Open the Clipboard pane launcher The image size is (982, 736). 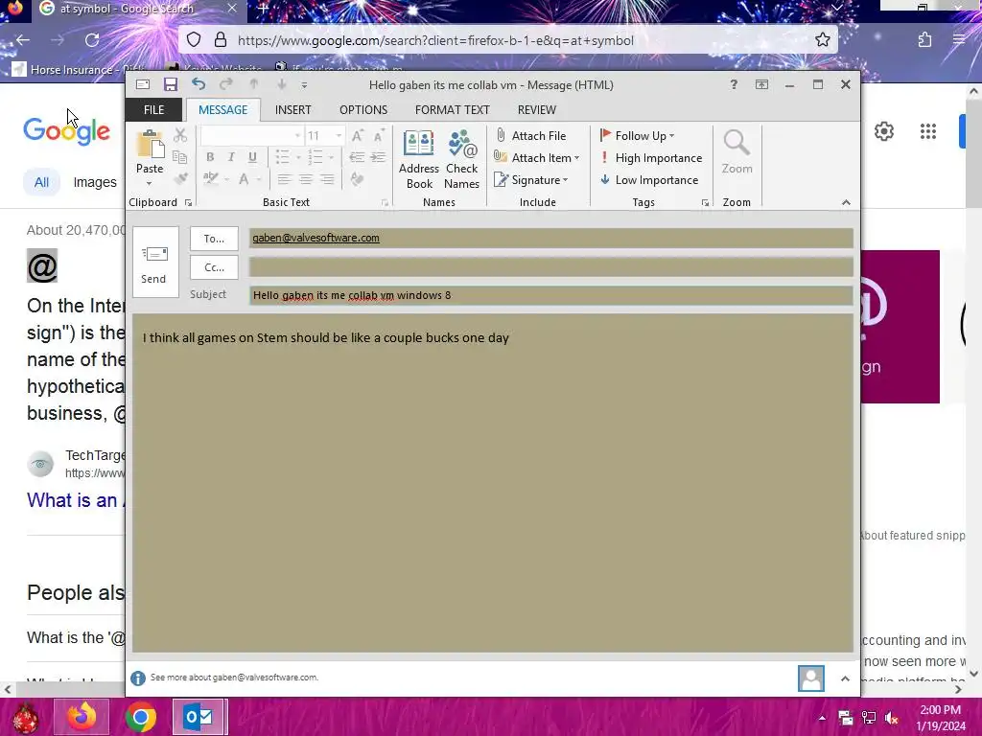tap(189, 203)
